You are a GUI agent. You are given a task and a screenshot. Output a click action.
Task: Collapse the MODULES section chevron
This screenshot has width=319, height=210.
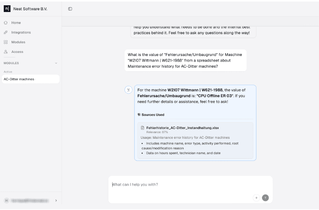pos(56,63)
